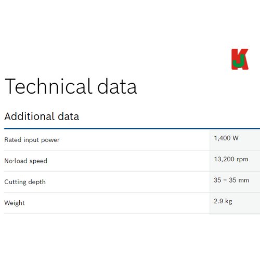
Task: Click the kg unit text
Action: pos(229,201)
